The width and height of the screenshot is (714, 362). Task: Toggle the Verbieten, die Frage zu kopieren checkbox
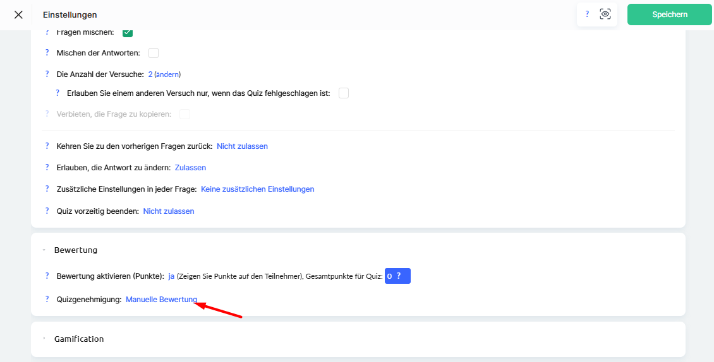coord(185,114)
